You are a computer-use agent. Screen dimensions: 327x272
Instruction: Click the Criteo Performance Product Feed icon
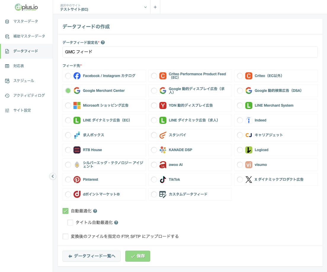coord(163,76)
